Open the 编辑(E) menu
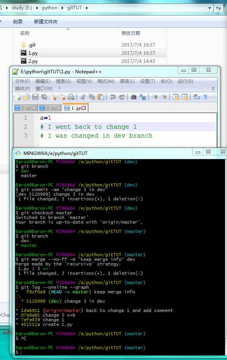This screenshot has height=360, width=227. click(43, 81)
